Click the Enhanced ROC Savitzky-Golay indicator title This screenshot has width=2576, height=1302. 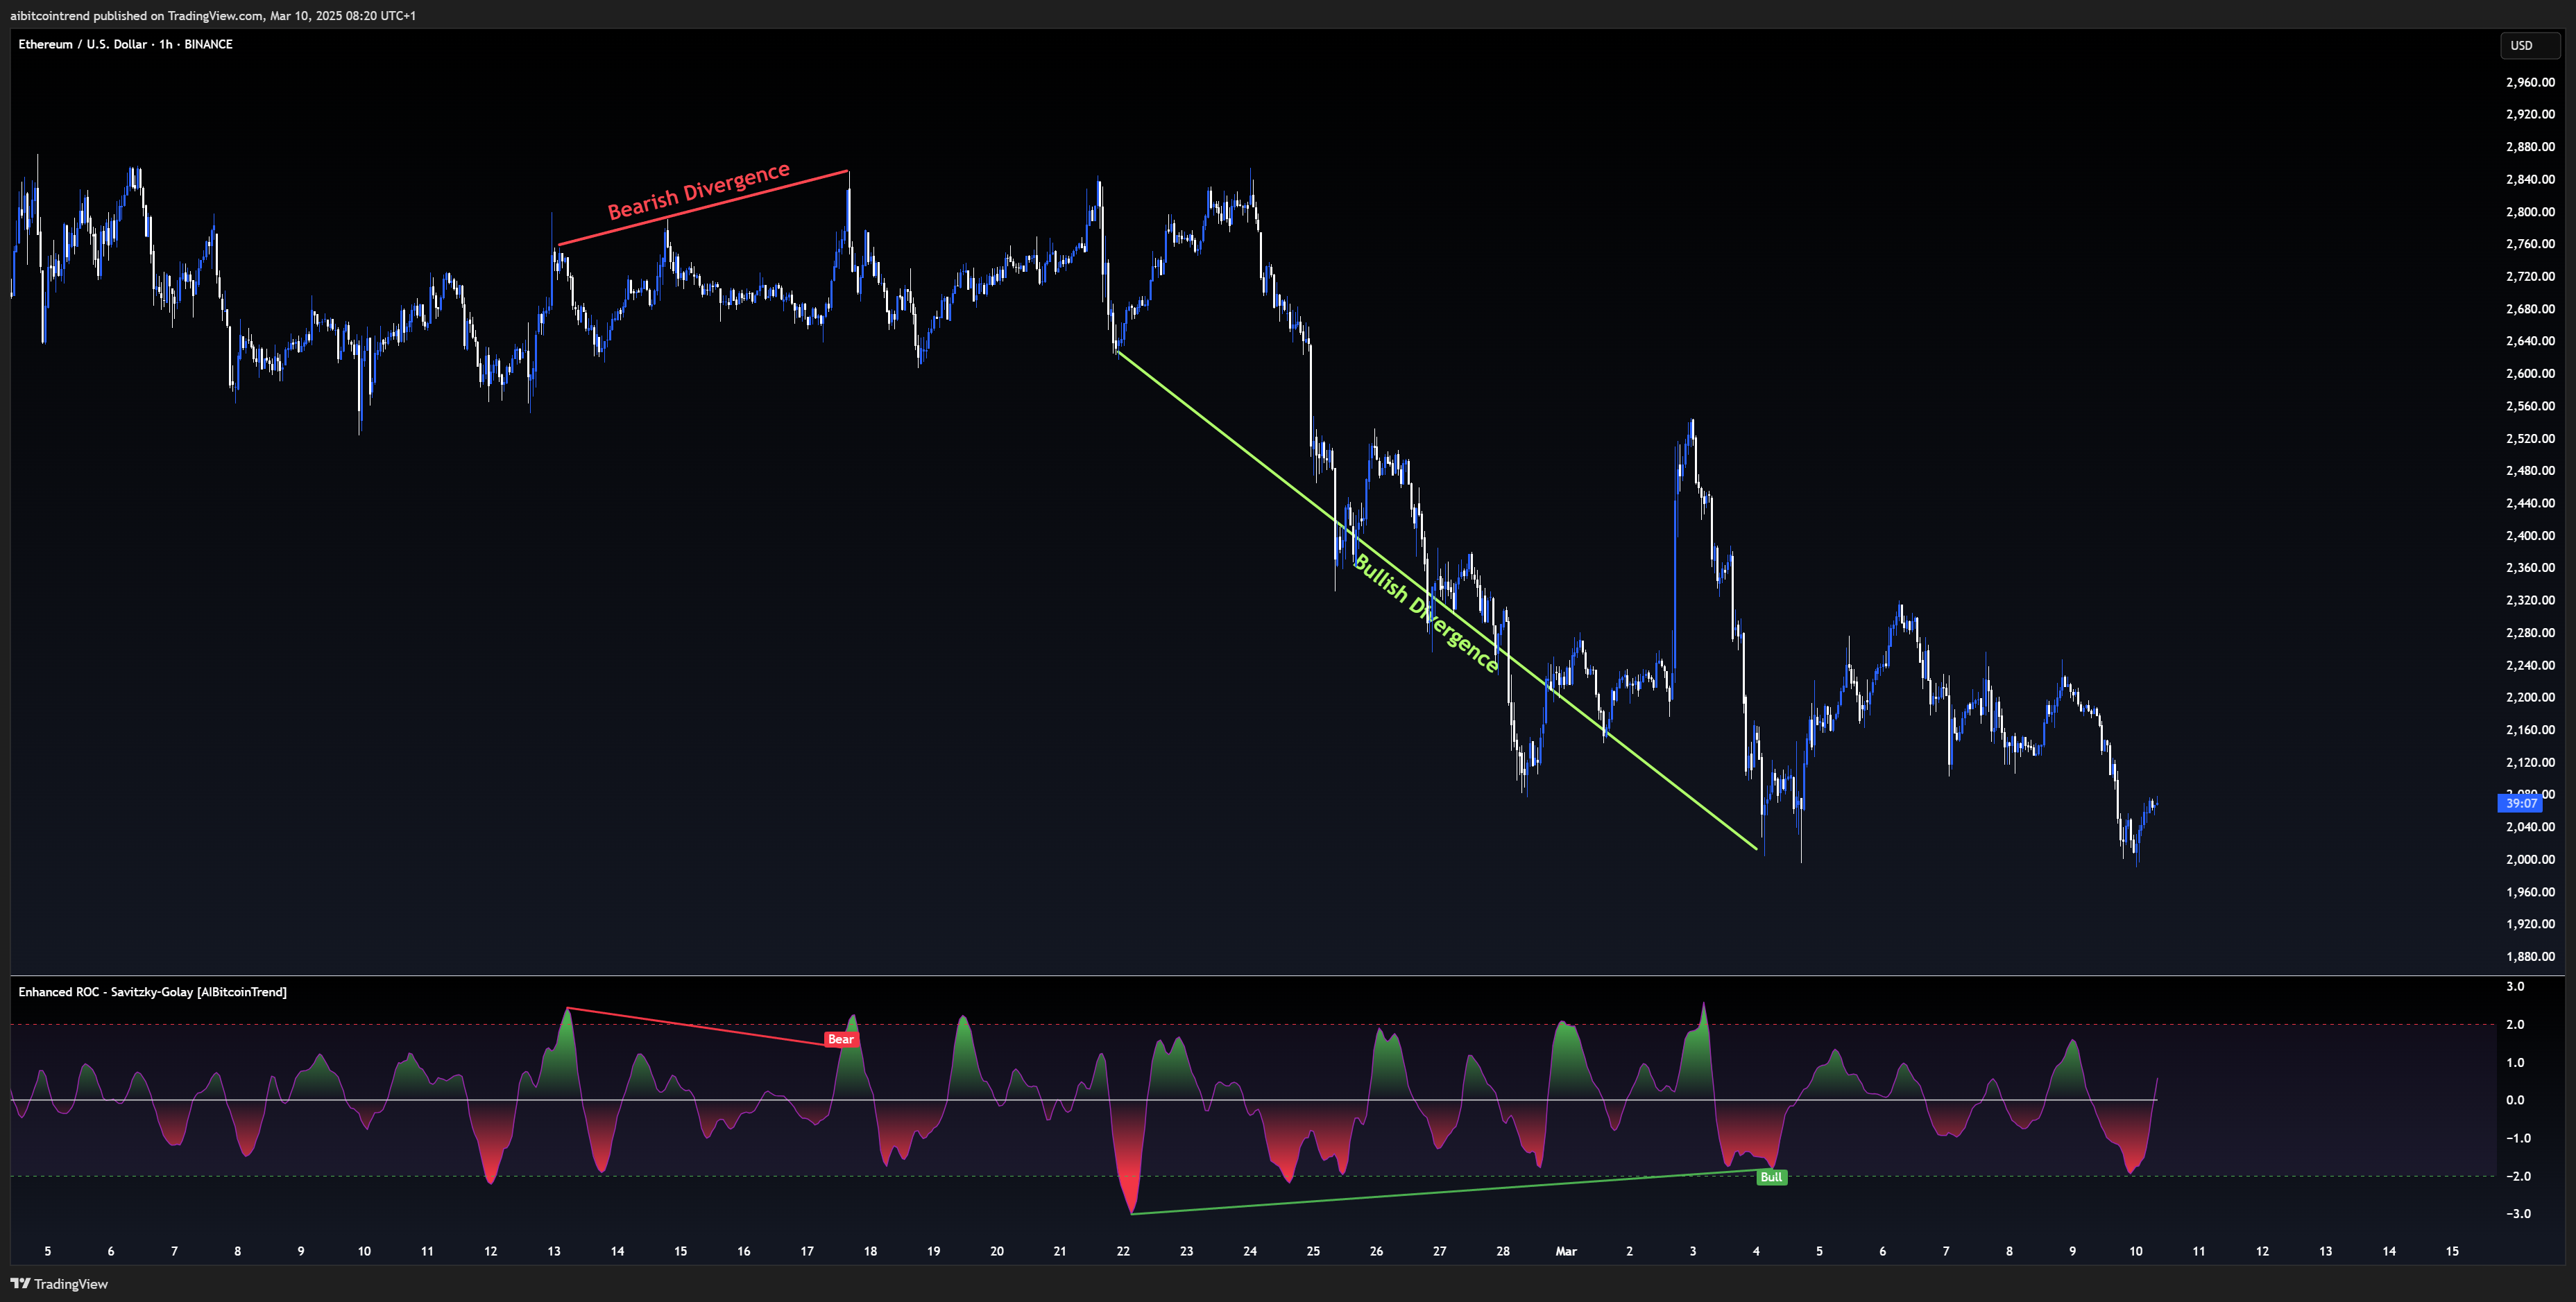tap(152, 991)
